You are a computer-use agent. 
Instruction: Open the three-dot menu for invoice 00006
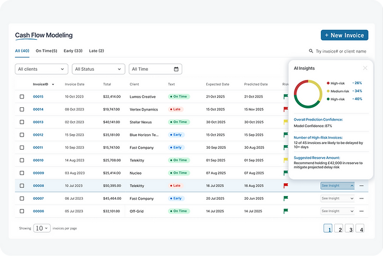point(361,211)
